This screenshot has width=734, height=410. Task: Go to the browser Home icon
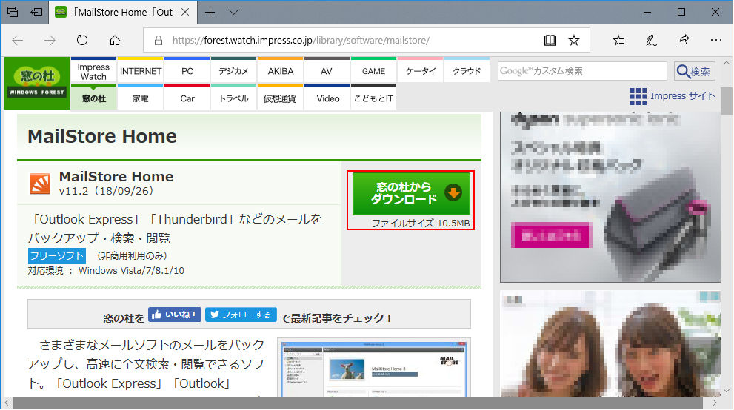pyautogui.click(x=115, y=40)
